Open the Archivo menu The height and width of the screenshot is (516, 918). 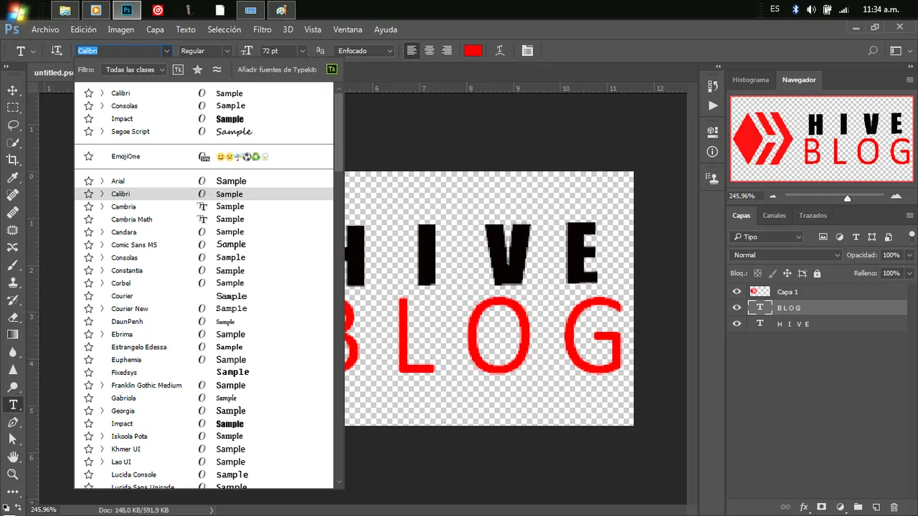point(45,29)
